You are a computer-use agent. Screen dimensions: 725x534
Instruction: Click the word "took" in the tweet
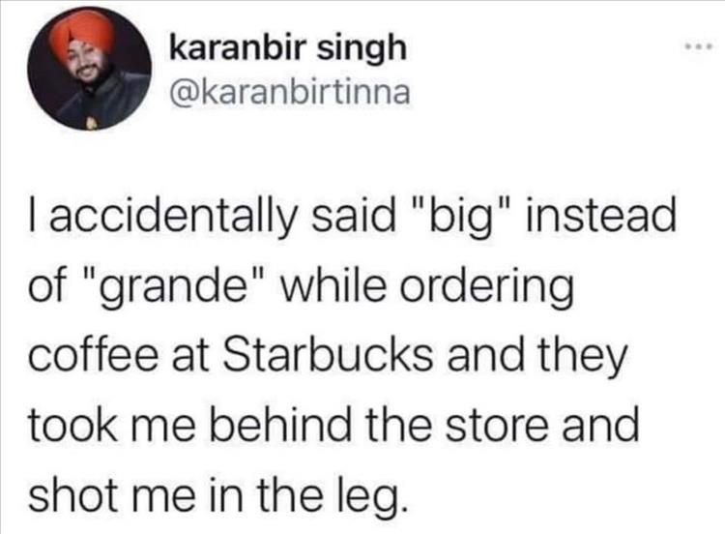(73, 424)
